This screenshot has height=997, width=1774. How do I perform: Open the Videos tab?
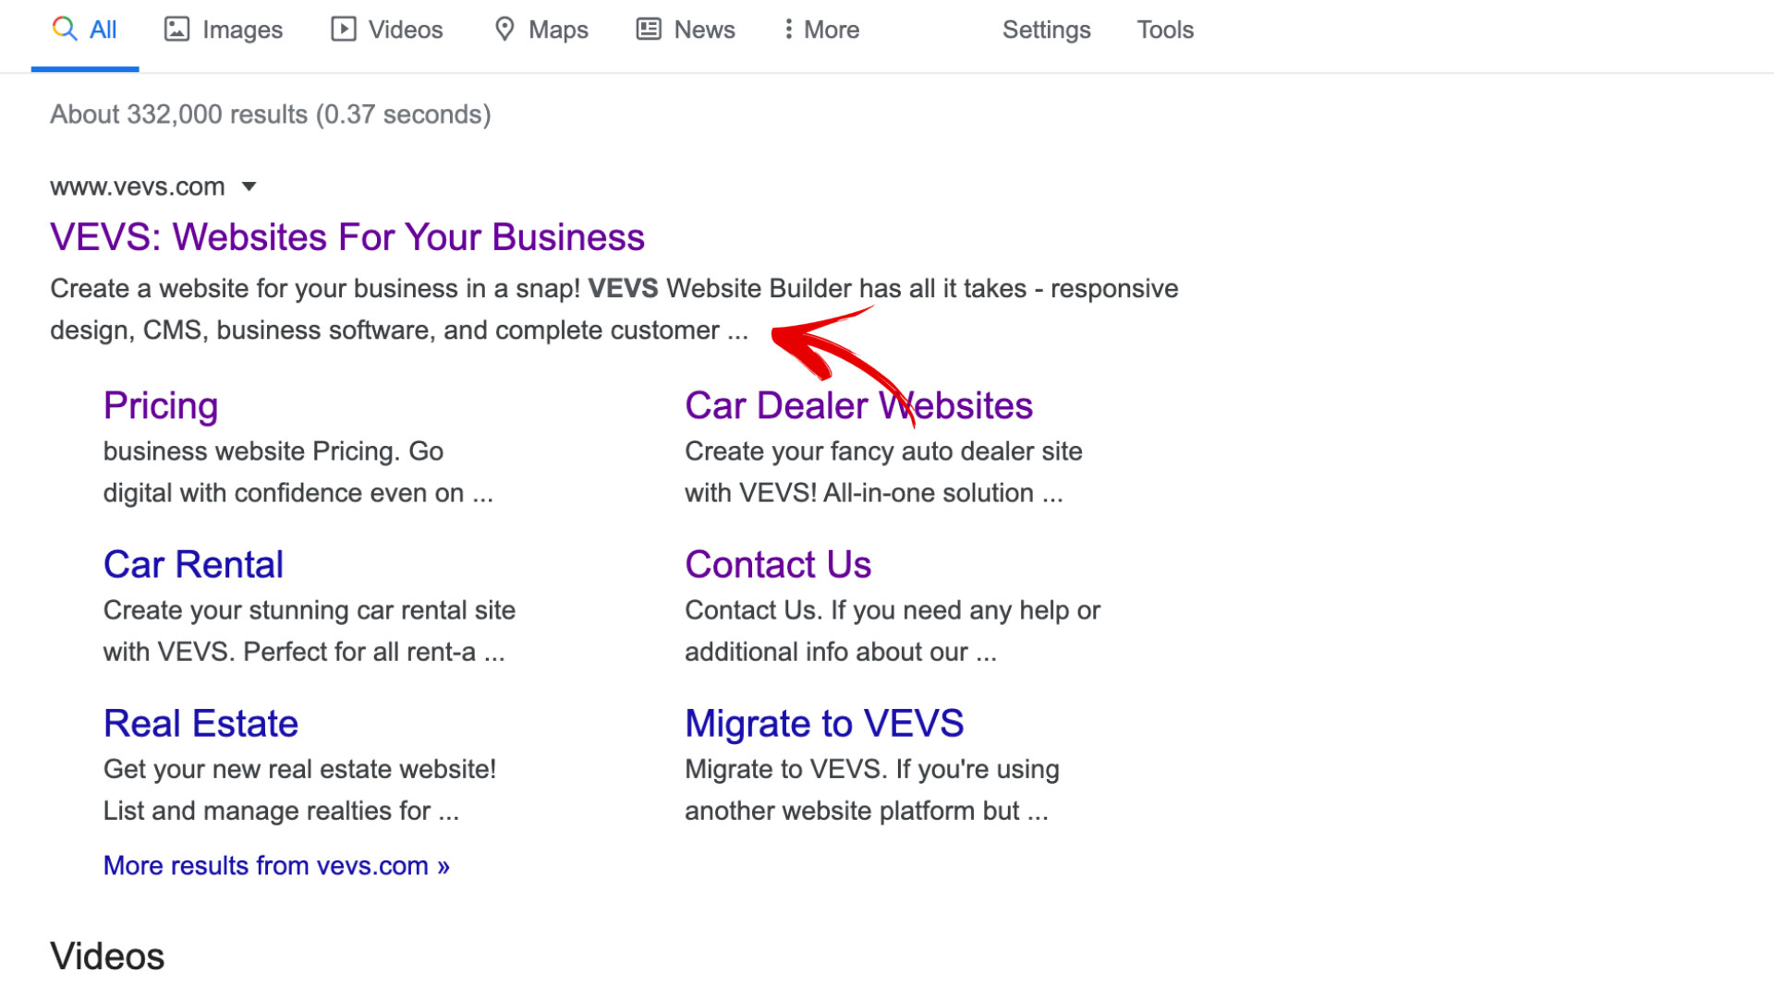pyautogui.click(x=387, y=30)
